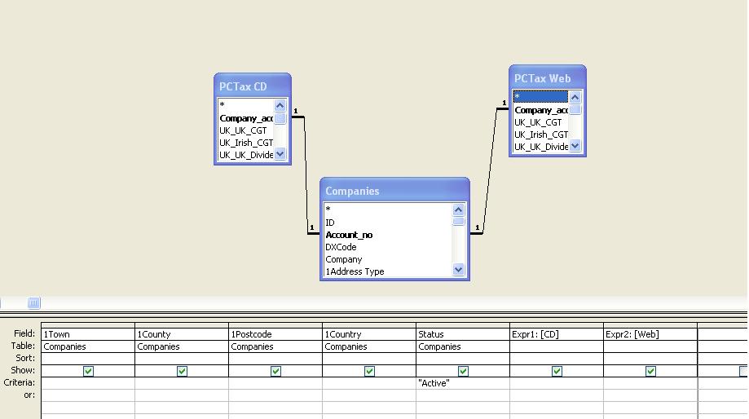Click or cell under 1Town column
This screenshot has height=419, width=749.
coord(88,395)
